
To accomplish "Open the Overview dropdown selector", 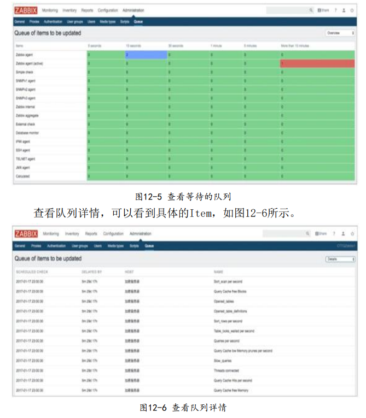I will coord(340,33).
